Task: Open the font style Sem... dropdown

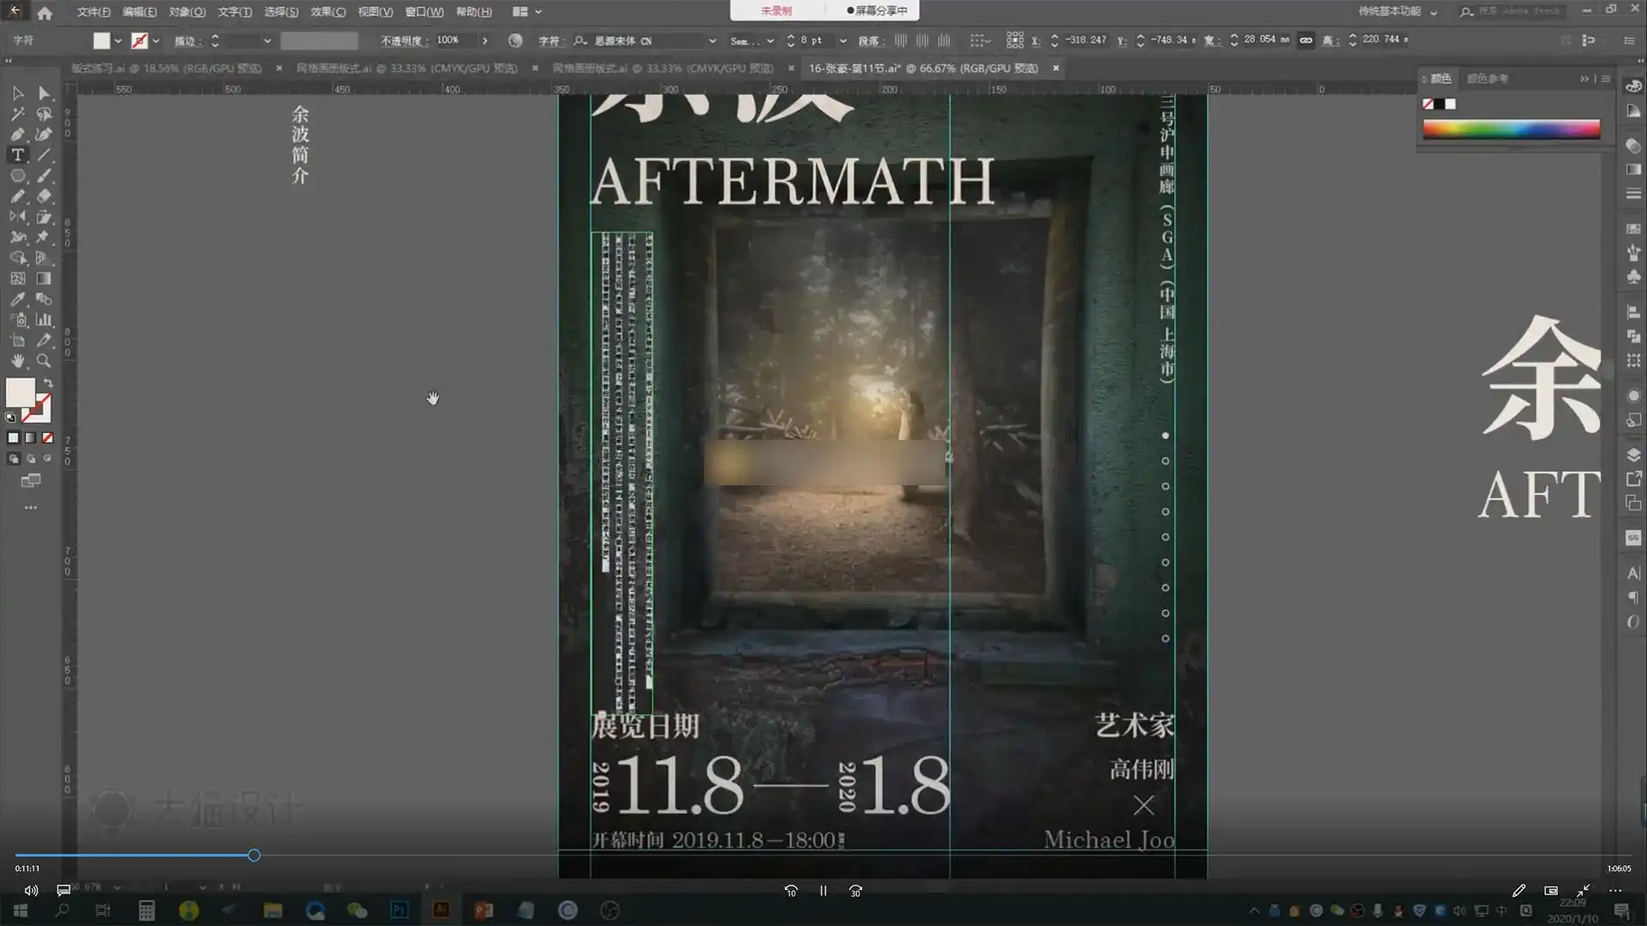Action: (770, 40)
